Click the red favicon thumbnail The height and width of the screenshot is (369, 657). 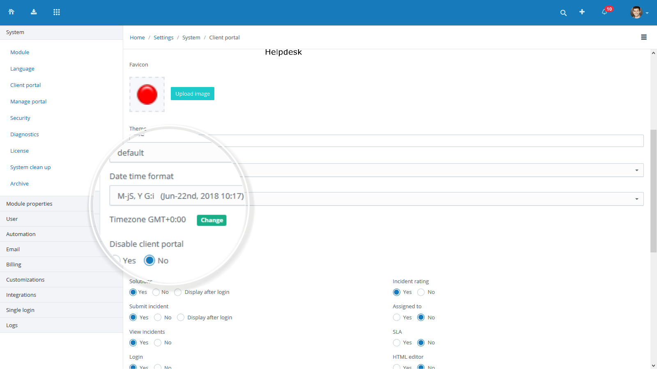[x=147, y=94]
